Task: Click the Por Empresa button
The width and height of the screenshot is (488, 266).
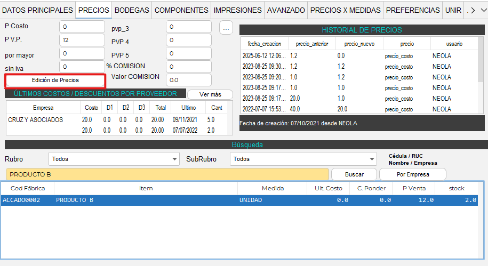Action: tap(412, 174)
